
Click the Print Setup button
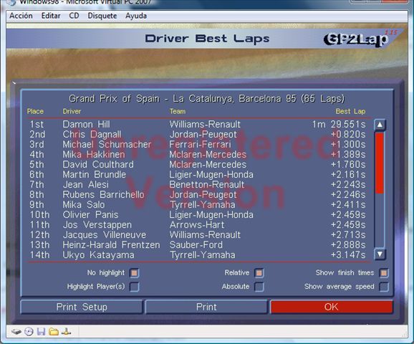click(x=82, y=307)
